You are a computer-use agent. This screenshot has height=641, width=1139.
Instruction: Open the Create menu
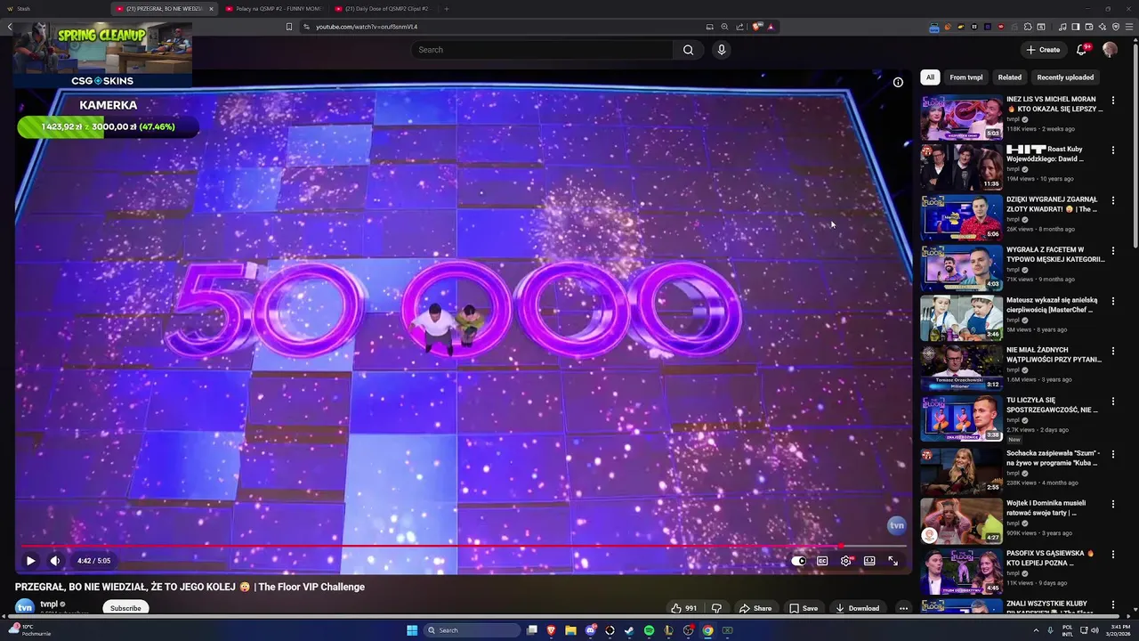coord(1043,50)
